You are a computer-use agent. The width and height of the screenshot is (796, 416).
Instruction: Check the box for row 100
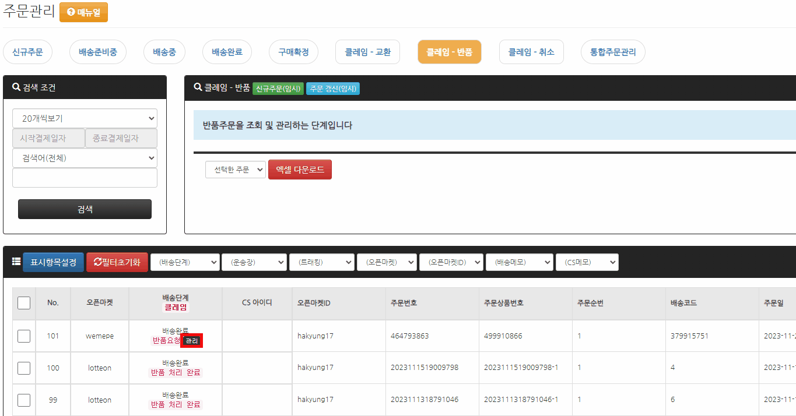pos(24,368)
